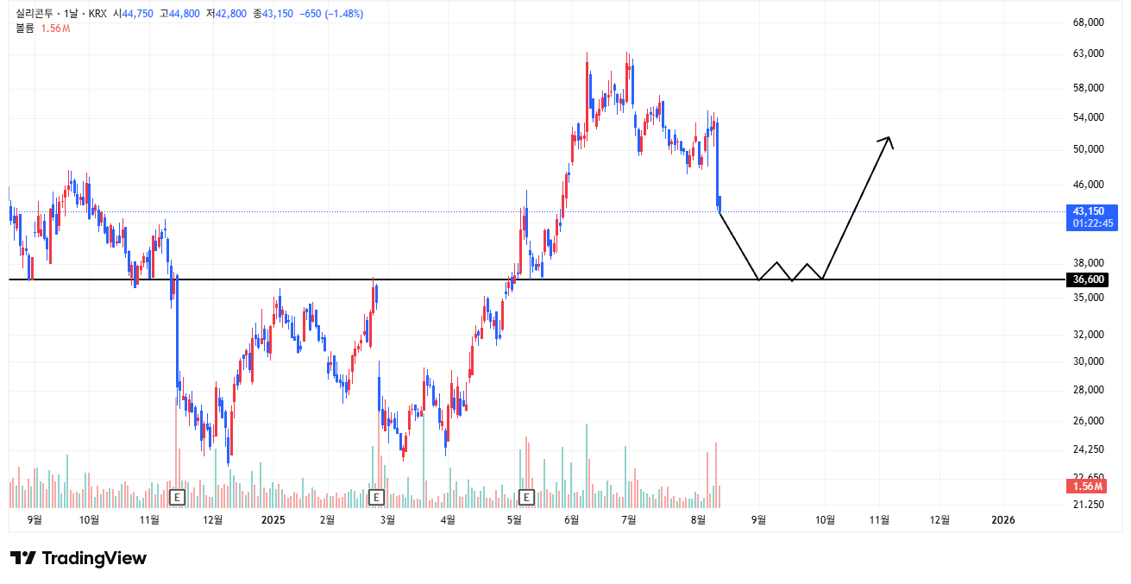1131x584 pixels.
Task: Click the red 1.56M volume tag on the axis
Action: [x=1087, y=487]
